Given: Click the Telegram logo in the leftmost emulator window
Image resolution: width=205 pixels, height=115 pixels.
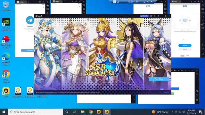Looking at the screenshot, I should click(30, 20).
